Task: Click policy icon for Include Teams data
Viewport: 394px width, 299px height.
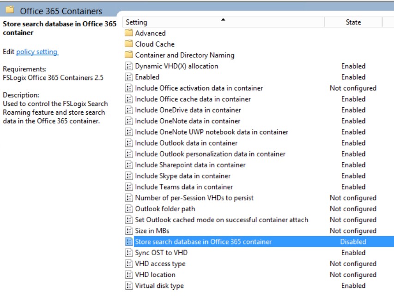Action: (129, 187)
